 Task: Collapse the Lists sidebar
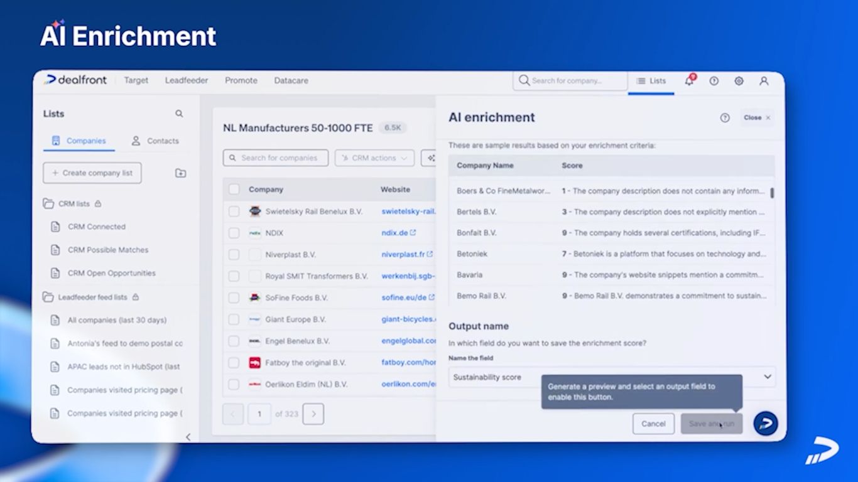[x=188, y=437]
